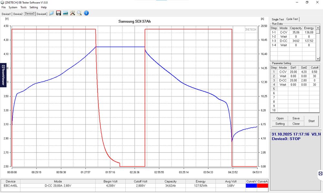
Task: Click the Open button
Action: pyautogui.click(x=280, y=118)
